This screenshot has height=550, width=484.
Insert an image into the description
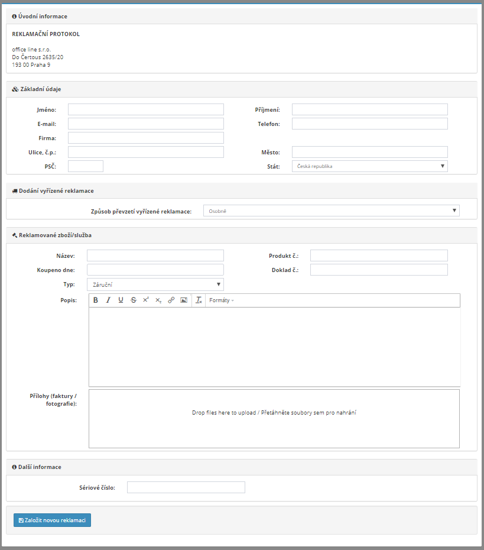coord(184,300)
